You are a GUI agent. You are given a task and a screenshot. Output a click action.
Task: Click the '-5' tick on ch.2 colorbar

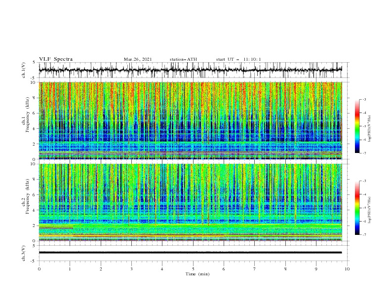[x=364, y=208]
